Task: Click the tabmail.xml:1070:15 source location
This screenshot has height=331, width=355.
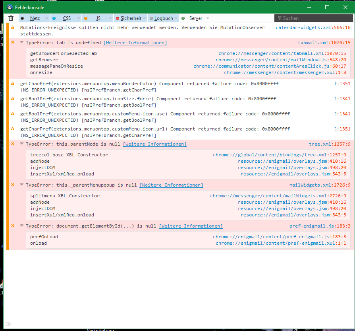Action: (324, 43)
